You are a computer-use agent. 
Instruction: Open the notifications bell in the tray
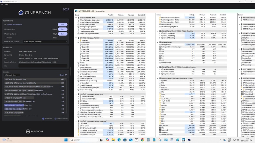[251, 140]
